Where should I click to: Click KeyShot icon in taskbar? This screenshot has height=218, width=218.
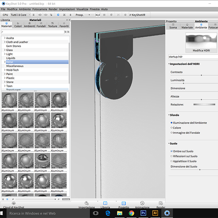[167, 213]
